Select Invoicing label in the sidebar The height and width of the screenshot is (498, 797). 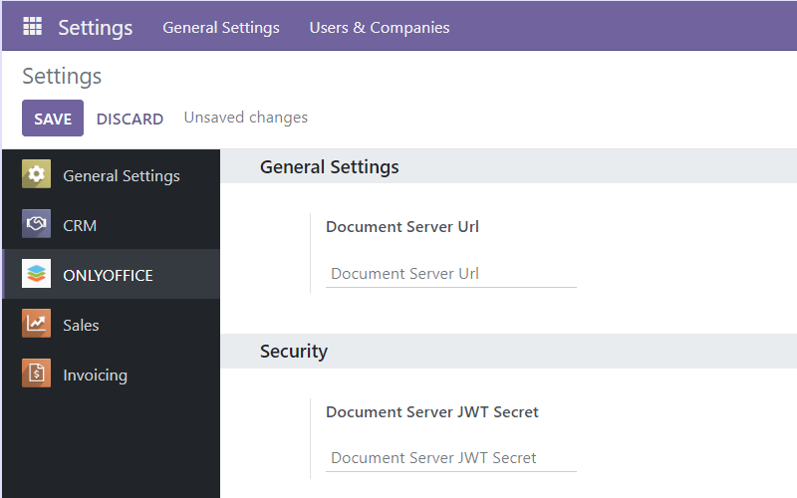[x=95, y=374]
